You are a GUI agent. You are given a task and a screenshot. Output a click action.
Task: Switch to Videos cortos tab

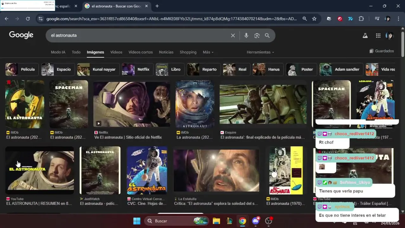tap(141, 52)
